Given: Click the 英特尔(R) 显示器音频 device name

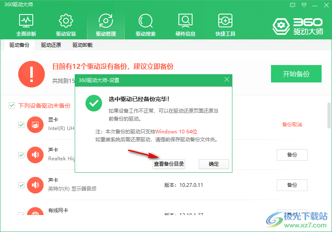Looking at the screenshot, I should (72, 188).
